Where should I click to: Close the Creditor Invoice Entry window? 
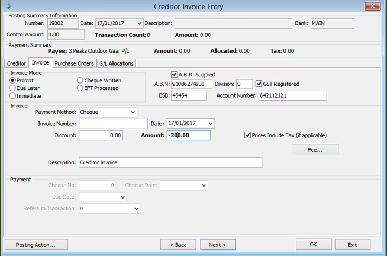(372, 6)
